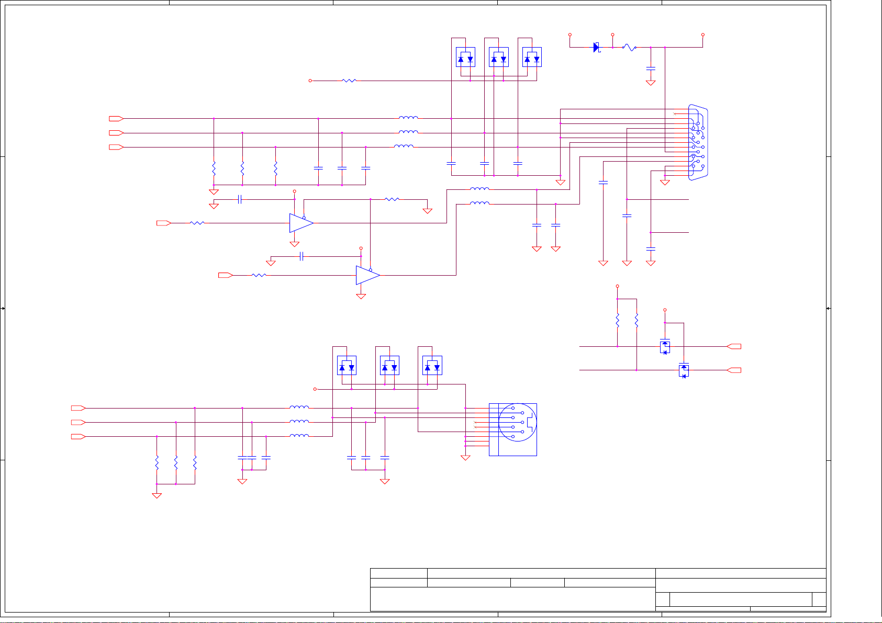Select the third inductor on the upper-left signal lines
Viewport: 882px width, 623px height.
coord(404,146)
